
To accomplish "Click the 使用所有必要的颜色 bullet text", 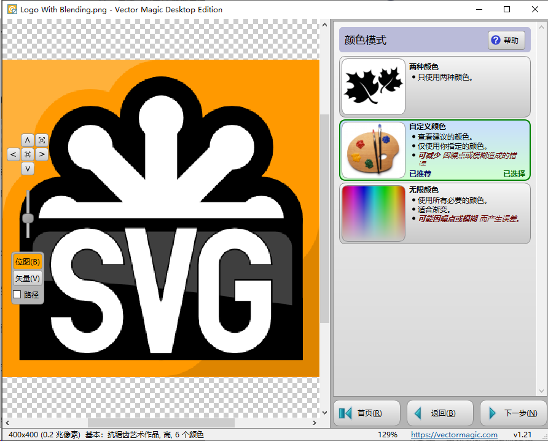I will coord(453,200).
